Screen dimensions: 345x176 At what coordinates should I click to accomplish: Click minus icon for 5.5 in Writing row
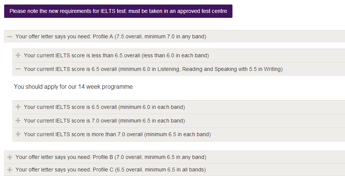click(18, 69)
